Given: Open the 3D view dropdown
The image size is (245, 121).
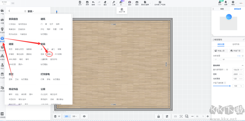Looking at the screenshot, I should (75, 116).
